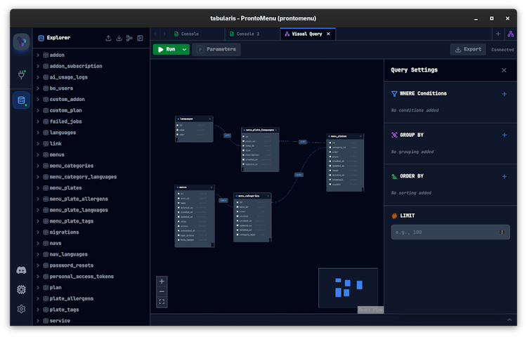Click the download icon in Explorer header
The width and height of the screenshot is (527, 337).
119,38
